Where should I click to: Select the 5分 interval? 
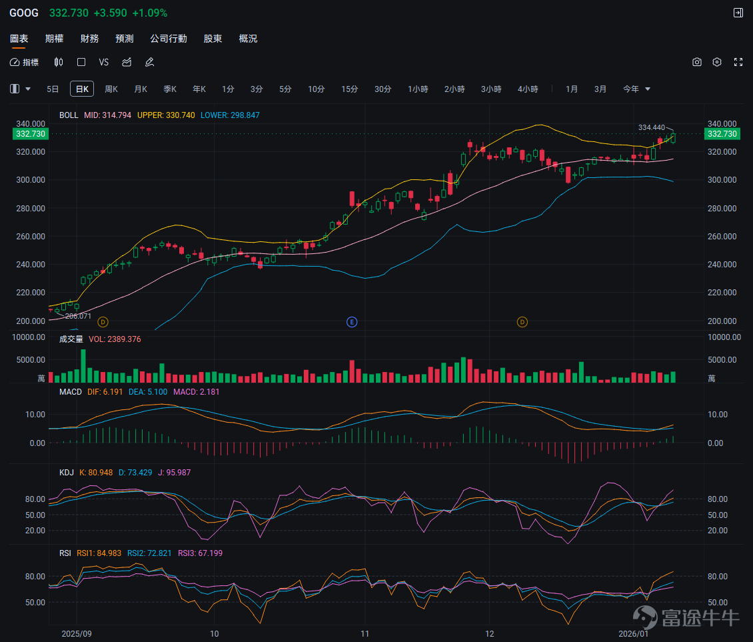coord(286,89)
